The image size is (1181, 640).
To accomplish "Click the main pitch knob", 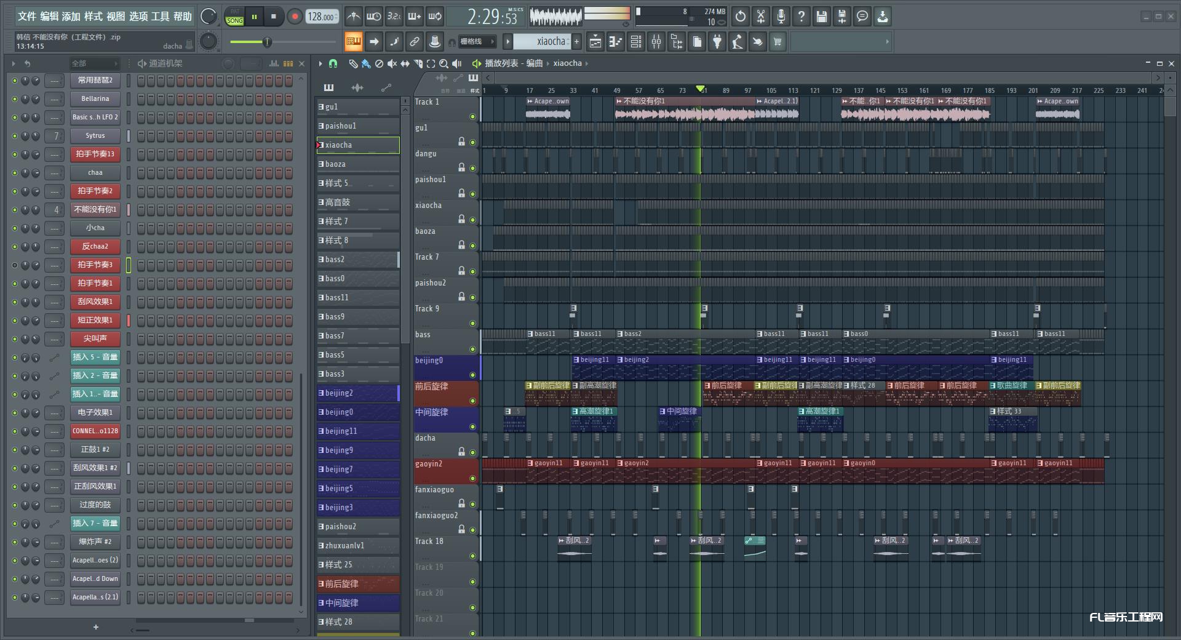I will 209,41.
